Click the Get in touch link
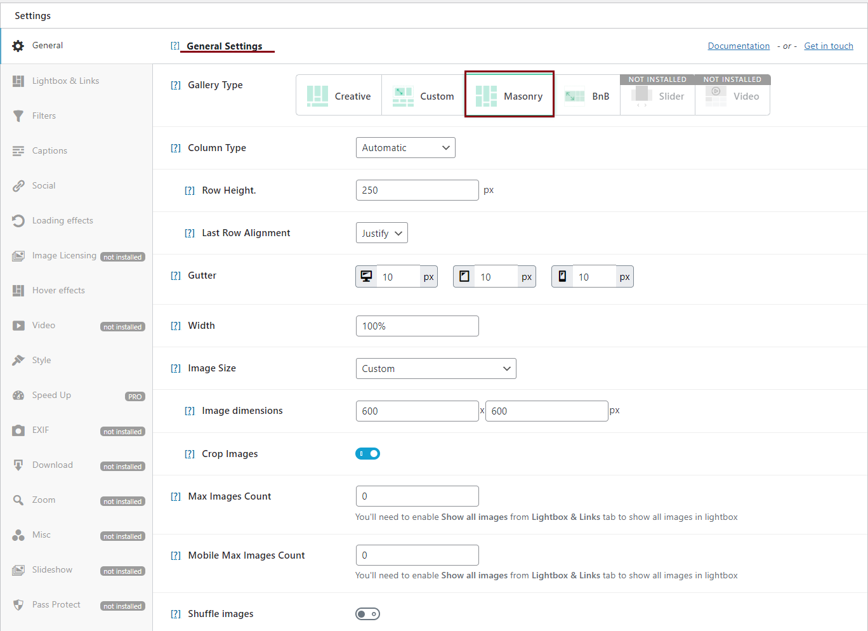The image size is (868, 631). click(828, 46)
